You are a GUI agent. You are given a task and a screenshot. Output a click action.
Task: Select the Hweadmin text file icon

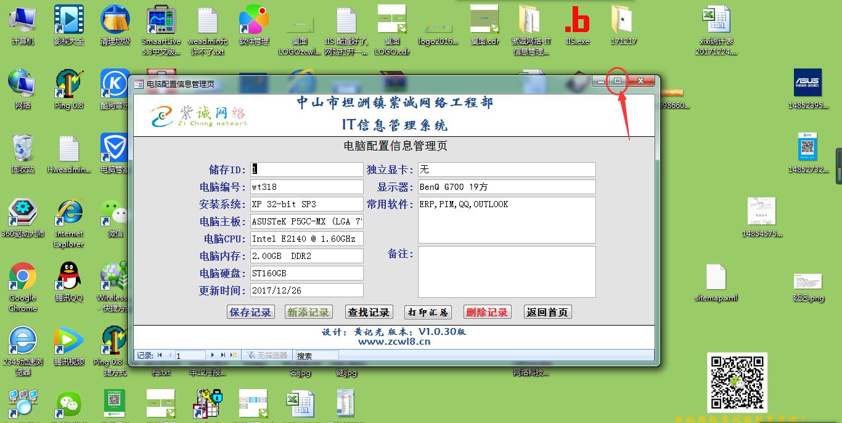pos(69,154)
